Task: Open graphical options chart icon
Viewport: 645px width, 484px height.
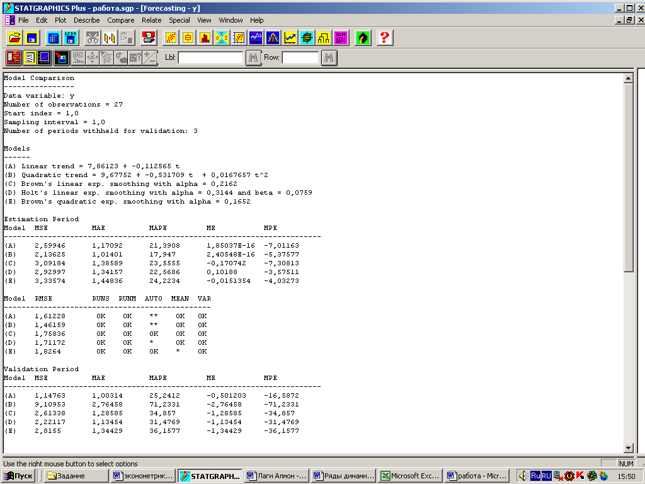Action: click(x=45, y=57)
